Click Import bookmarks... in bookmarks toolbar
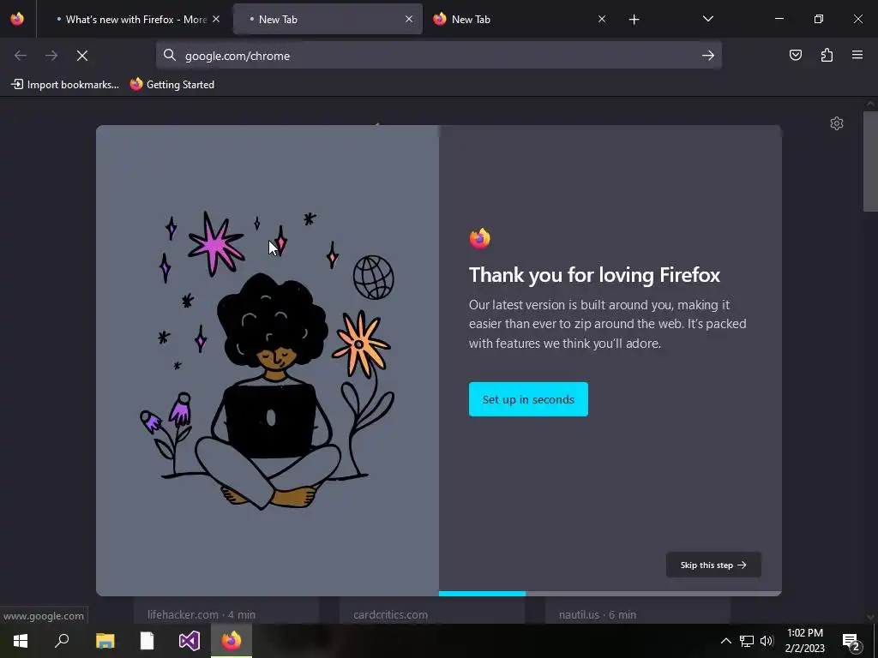The height and width of the screenshot is (658, 878). coord(65,85)
